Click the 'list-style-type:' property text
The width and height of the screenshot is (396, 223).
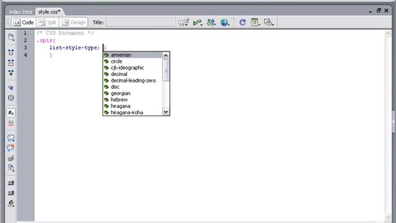[74, 48]
